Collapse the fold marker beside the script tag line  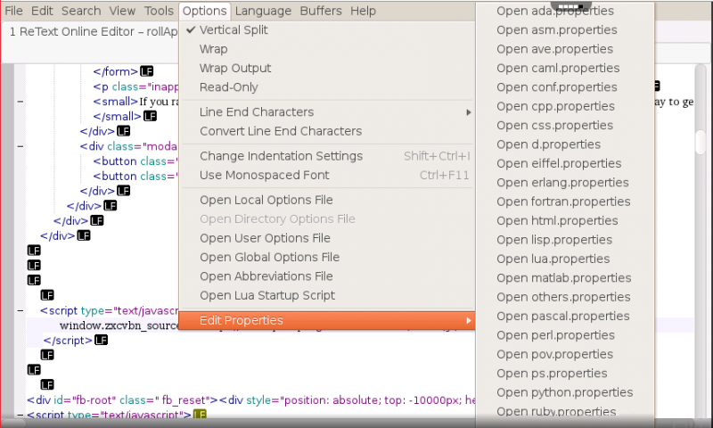[x=20, y=311]
